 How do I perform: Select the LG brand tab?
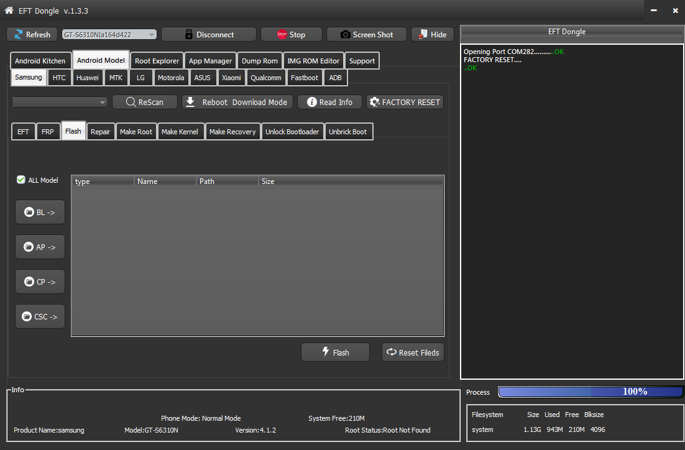pos(140,78)
